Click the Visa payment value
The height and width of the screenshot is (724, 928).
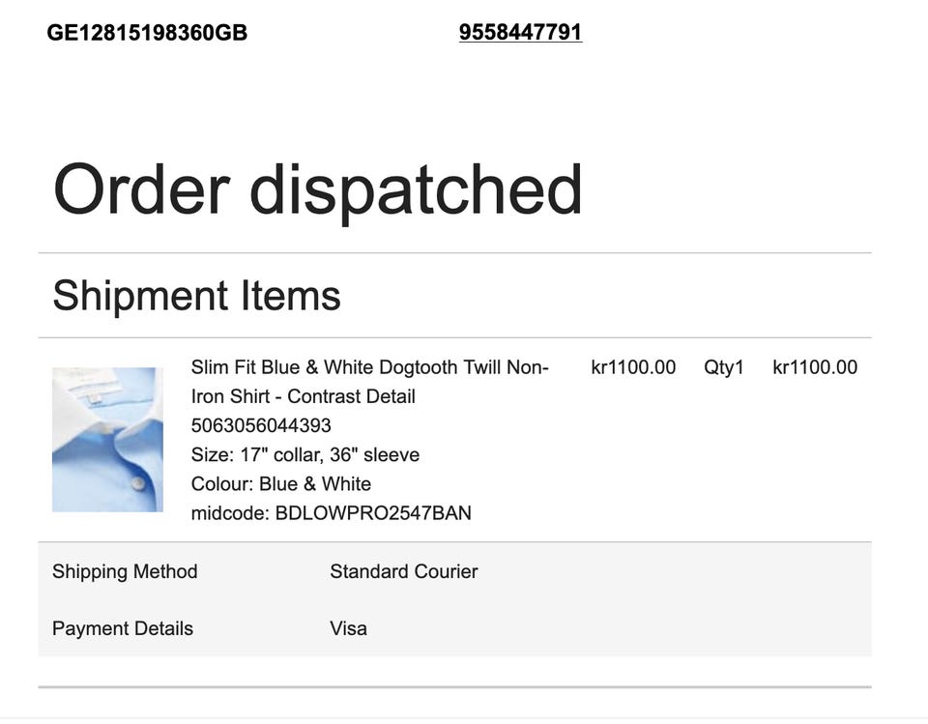[x=349, y=628]
